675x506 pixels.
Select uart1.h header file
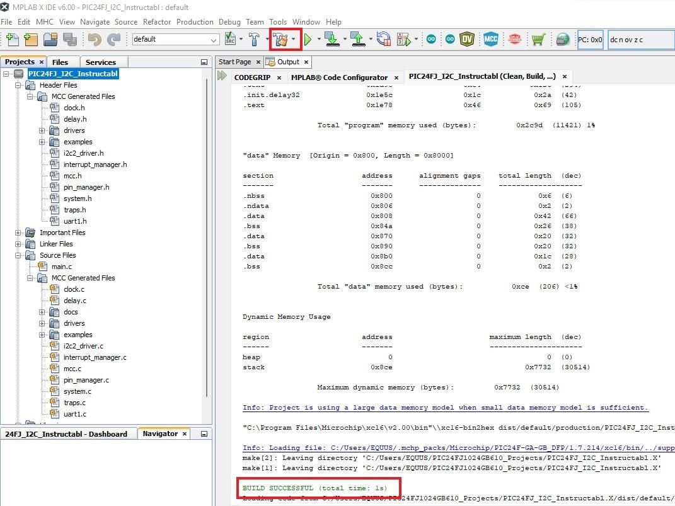75,221
